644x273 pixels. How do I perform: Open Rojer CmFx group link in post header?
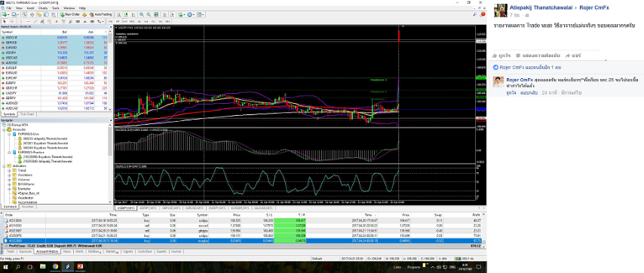pyautogui.click(x=594, y=8)
